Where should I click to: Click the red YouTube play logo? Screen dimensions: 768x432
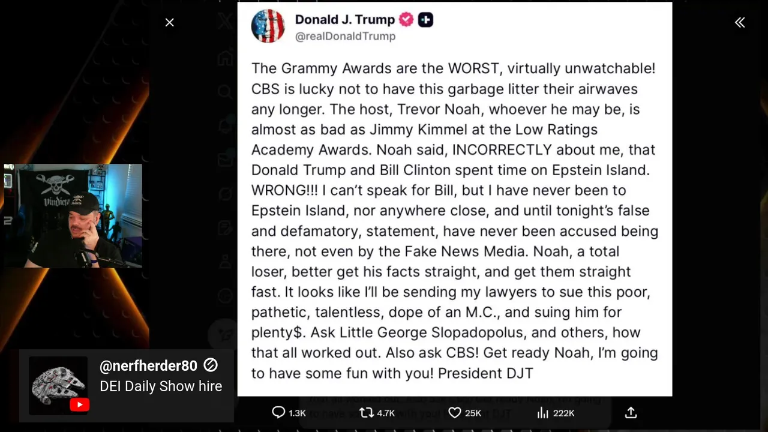pyautogui.click(x=79, y=405)
